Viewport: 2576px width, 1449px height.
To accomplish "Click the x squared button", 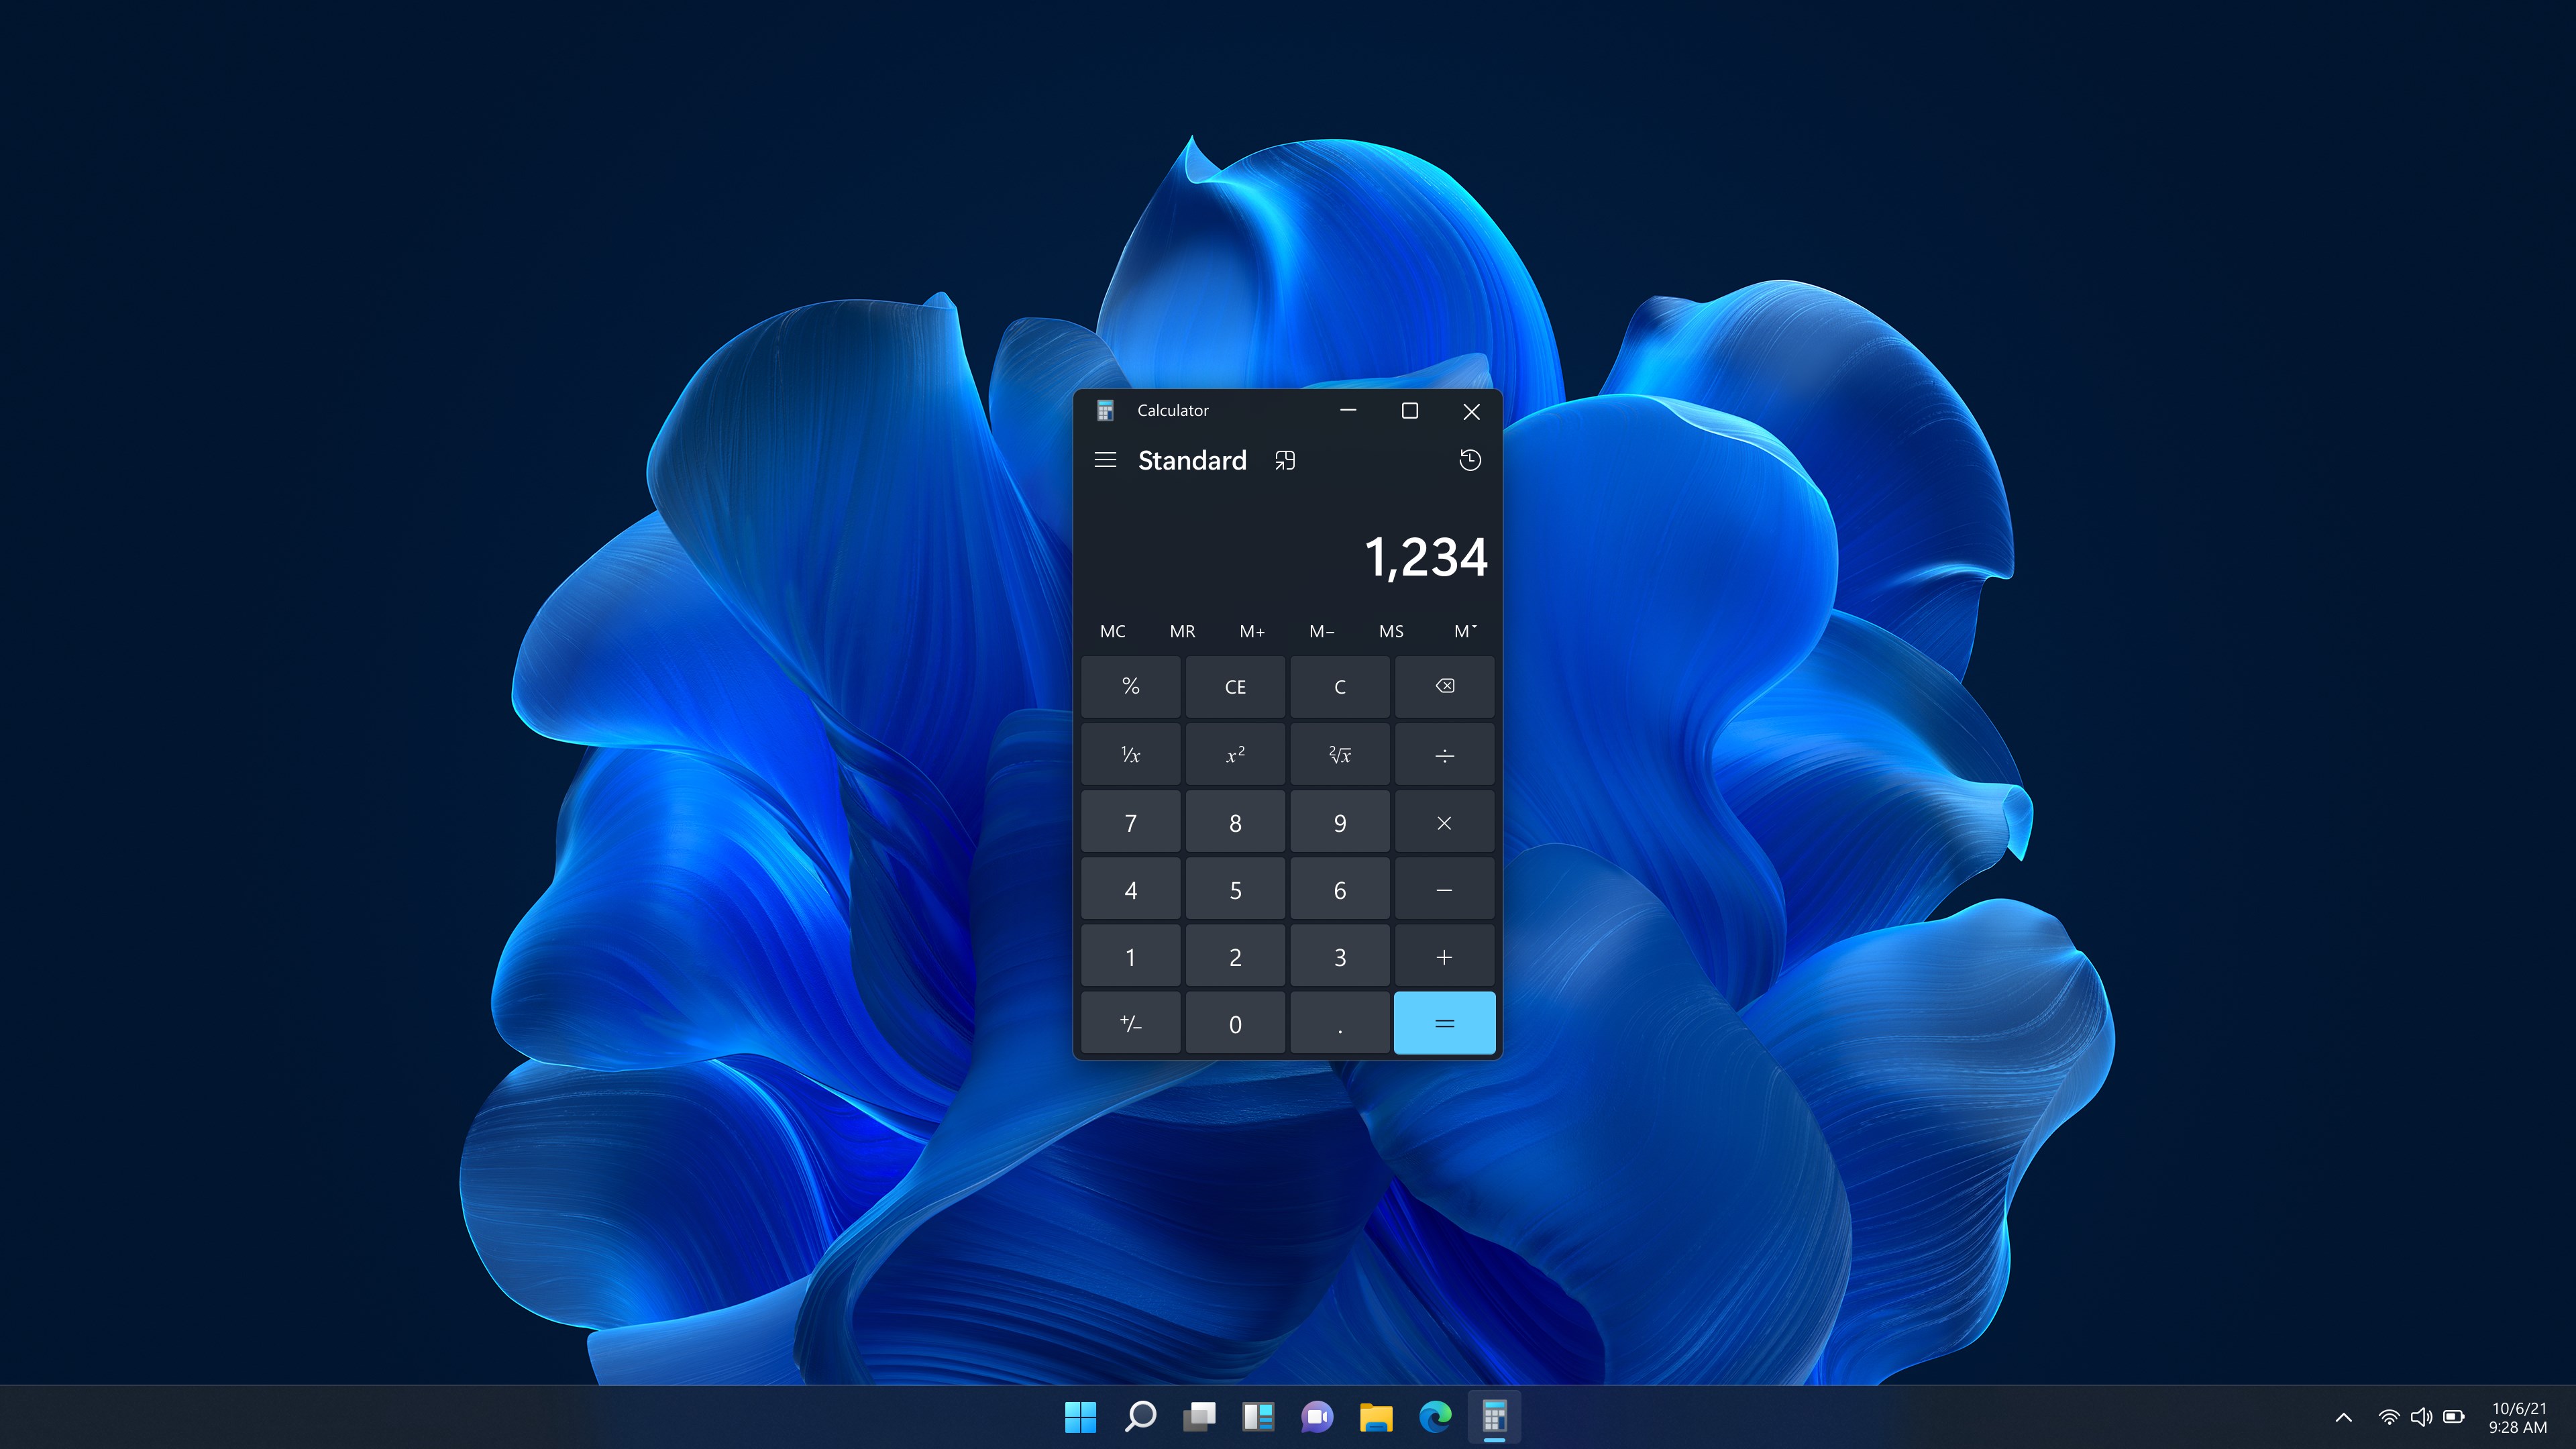I will (1235, 754).
